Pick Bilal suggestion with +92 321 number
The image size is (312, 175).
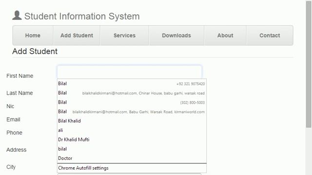[x=132, y=84]
